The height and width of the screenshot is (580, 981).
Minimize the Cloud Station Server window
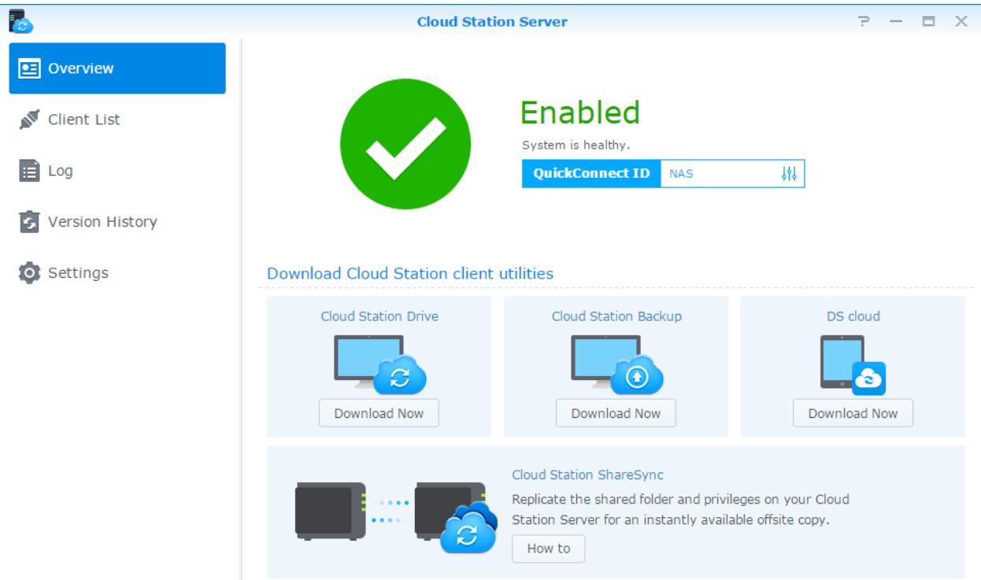pyautogui.click(x=897, y=21)
